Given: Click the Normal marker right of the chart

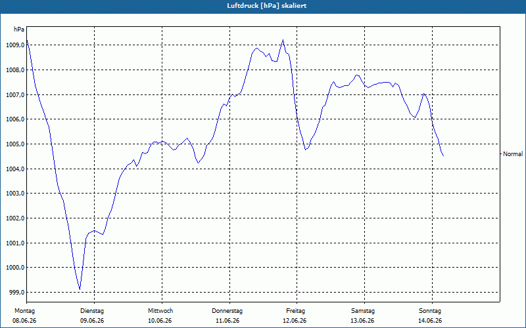Looking at the screenshot, I should point(513,154).
